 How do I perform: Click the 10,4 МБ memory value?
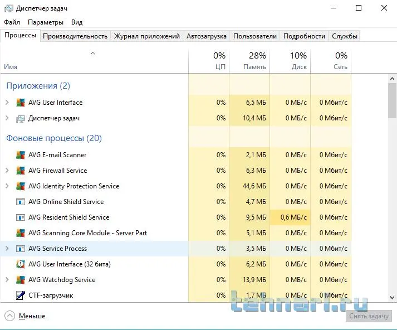tap(254, 118)
